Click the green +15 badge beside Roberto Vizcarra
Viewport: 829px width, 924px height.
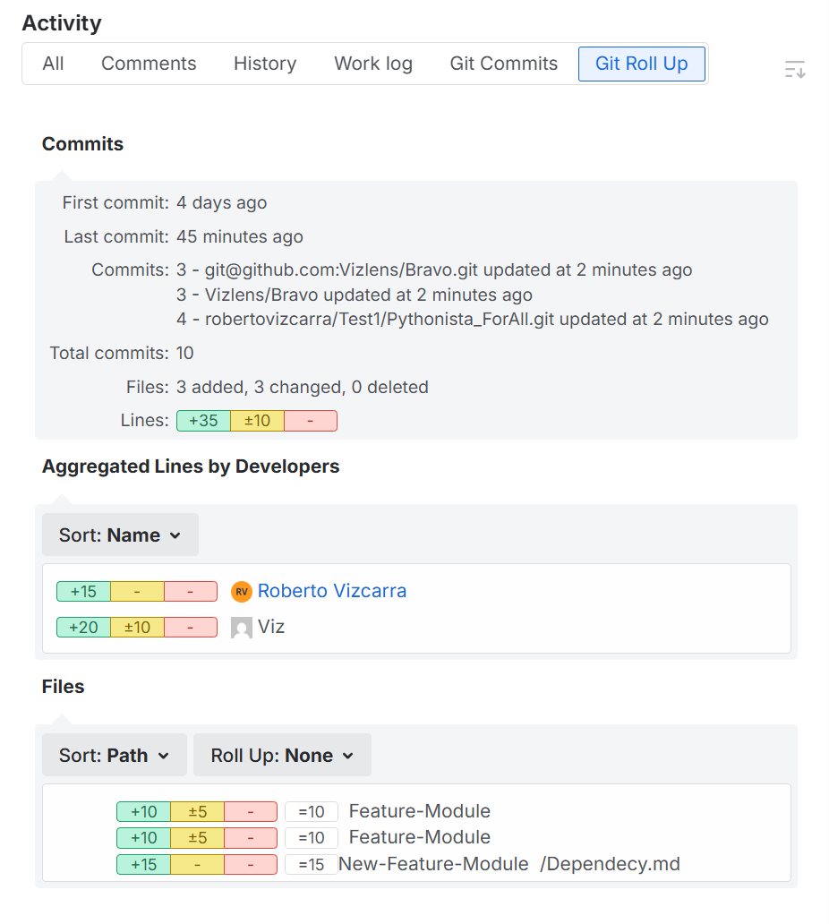click(83, 592)
